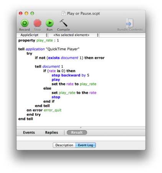162x173 pixels.
Task: Click the 'stop' command line
Action: tap(56, 97)
